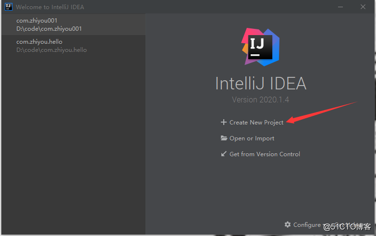
Task: Start the Create New Project wizard
Action: point(256,123)
